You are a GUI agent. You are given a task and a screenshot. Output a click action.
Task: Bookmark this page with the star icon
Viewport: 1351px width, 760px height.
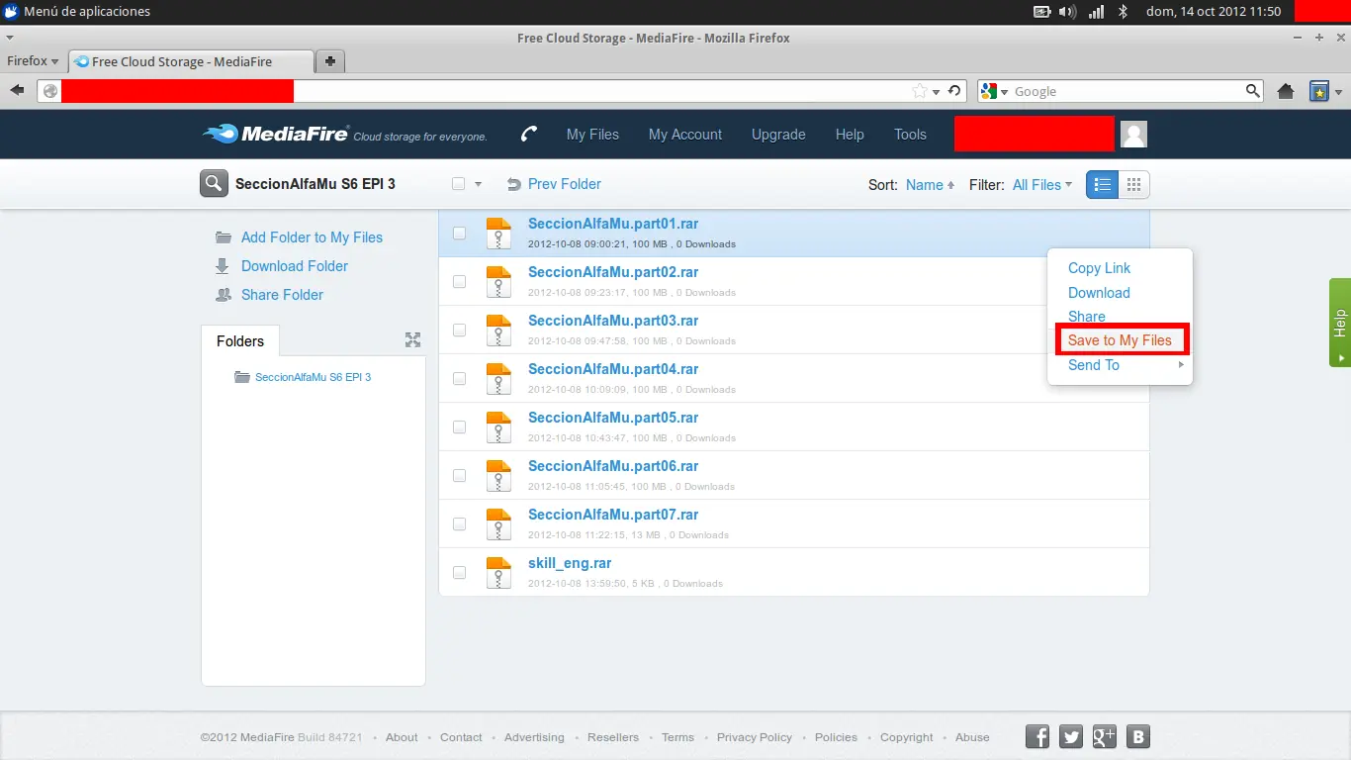pyautogui.click(x=920, y=91)
